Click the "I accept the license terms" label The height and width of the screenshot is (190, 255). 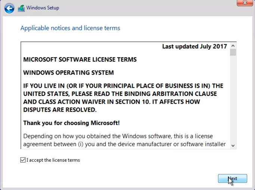(x=53, y=160)
